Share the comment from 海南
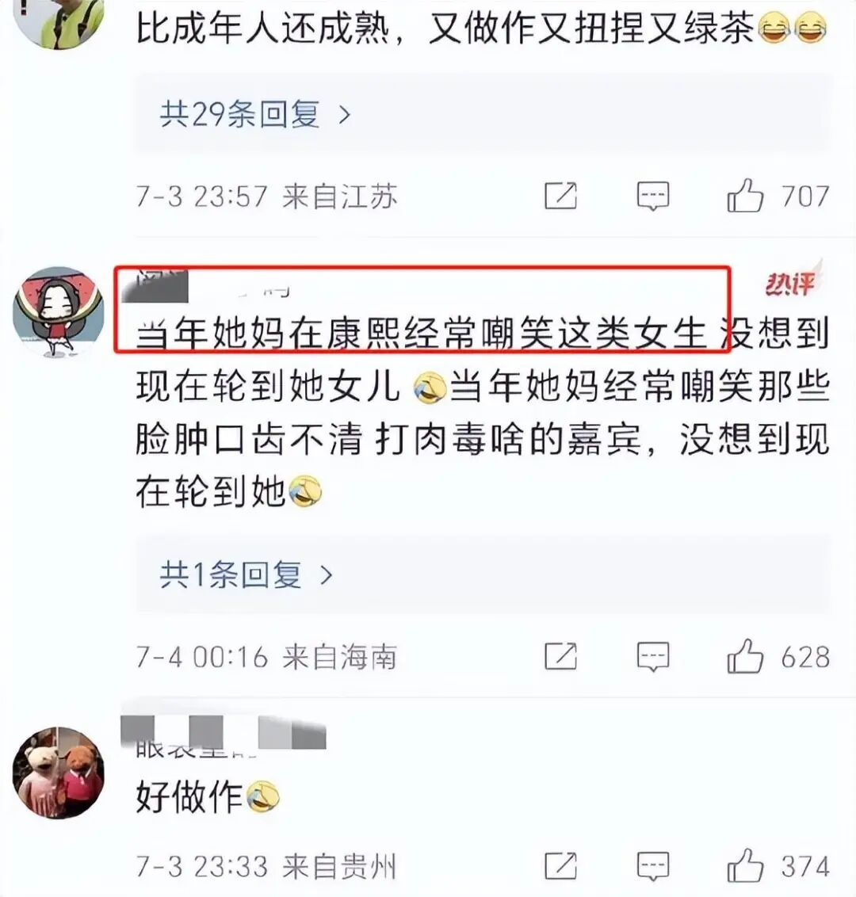Image resolution: width=856 pixels, height=897 pixels. [x=560, y=655]
